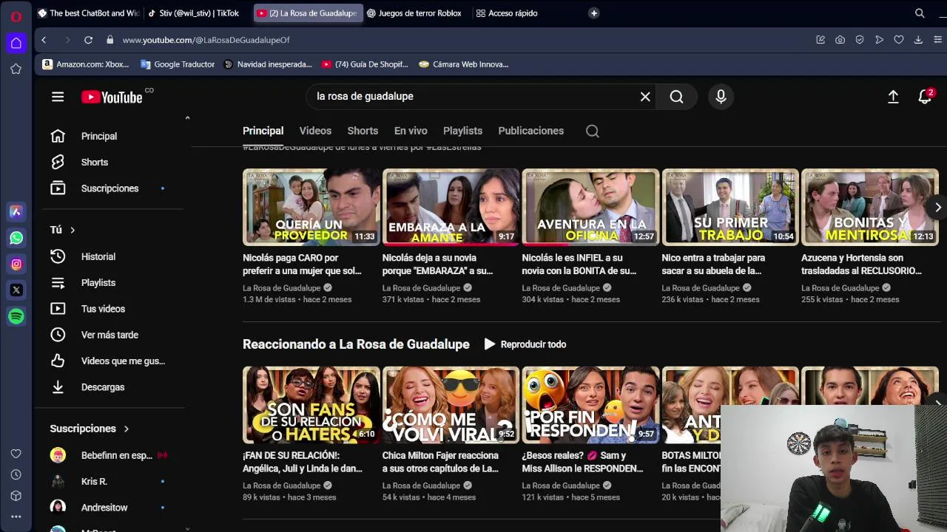The width and height of the screenshot is (947, 532).
Task: Play EMBARAZA A LA AMANTE thumbnail
Action: 451,208
